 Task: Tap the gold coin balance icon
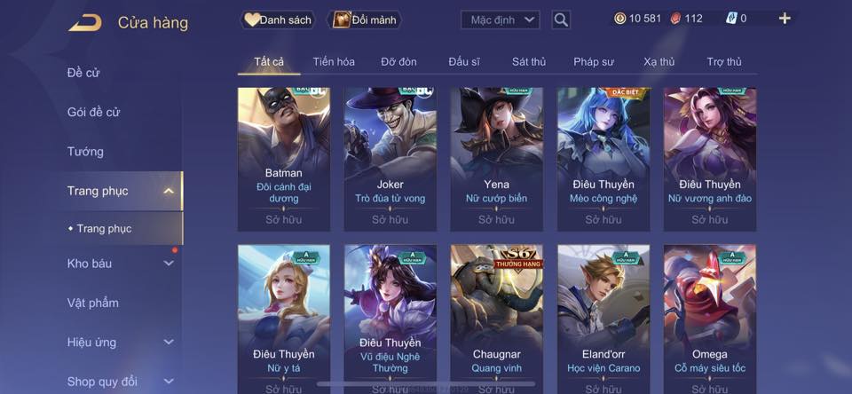tap(620, 19)
